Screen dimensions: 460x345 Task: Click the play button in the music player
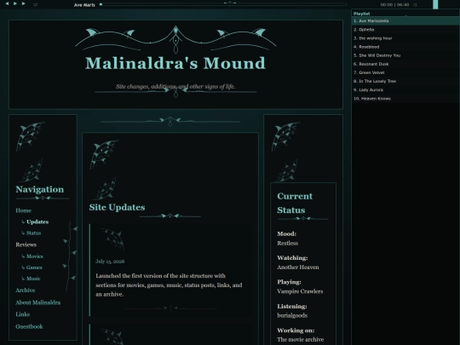15,3
